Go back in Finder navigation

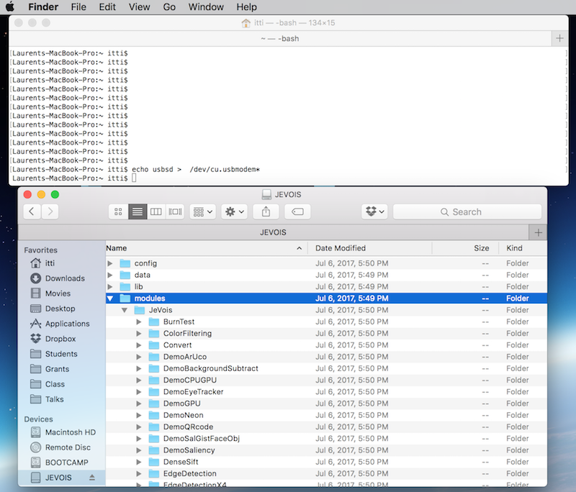32,211
